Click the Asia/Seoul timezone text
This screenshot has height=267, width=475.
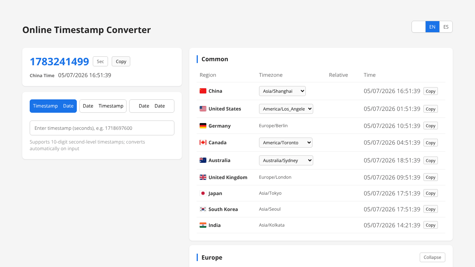click(270, 209)
